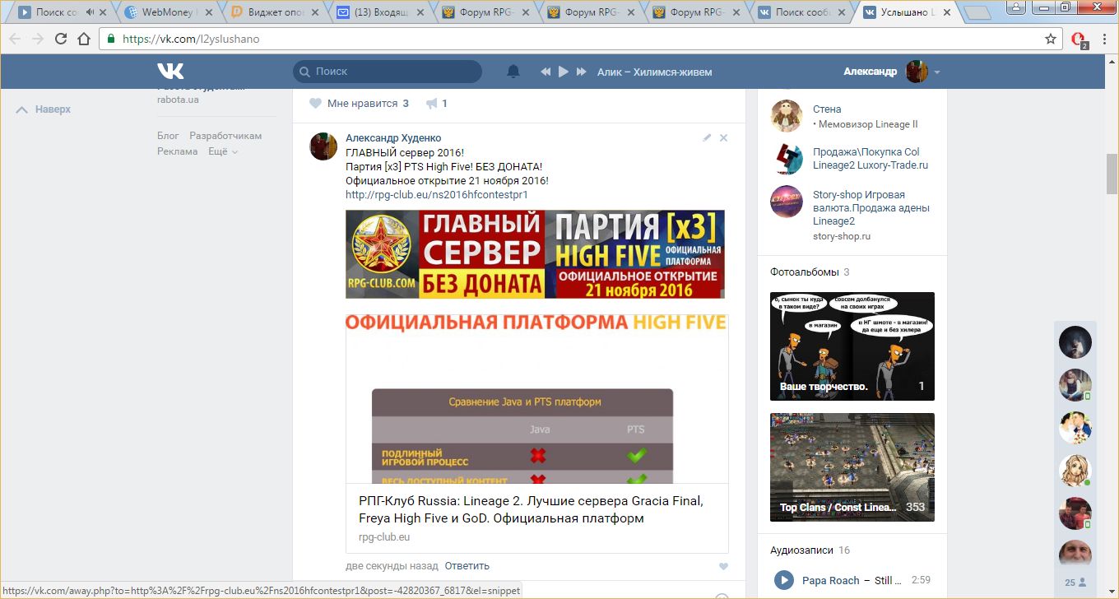Go back in browser history
The width and height of the screenshot is (1119, 599).
[16, 39]
